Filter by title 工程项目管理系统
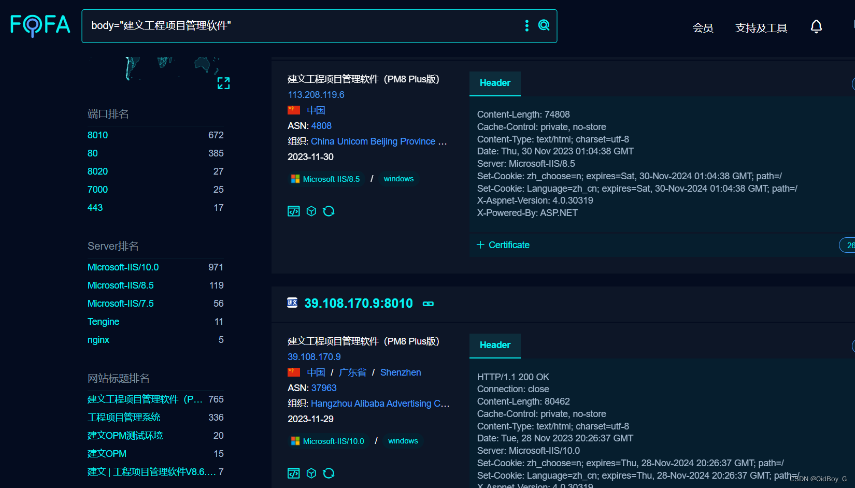The width and height of the screenshot is (855, 488). coord(124,418)
